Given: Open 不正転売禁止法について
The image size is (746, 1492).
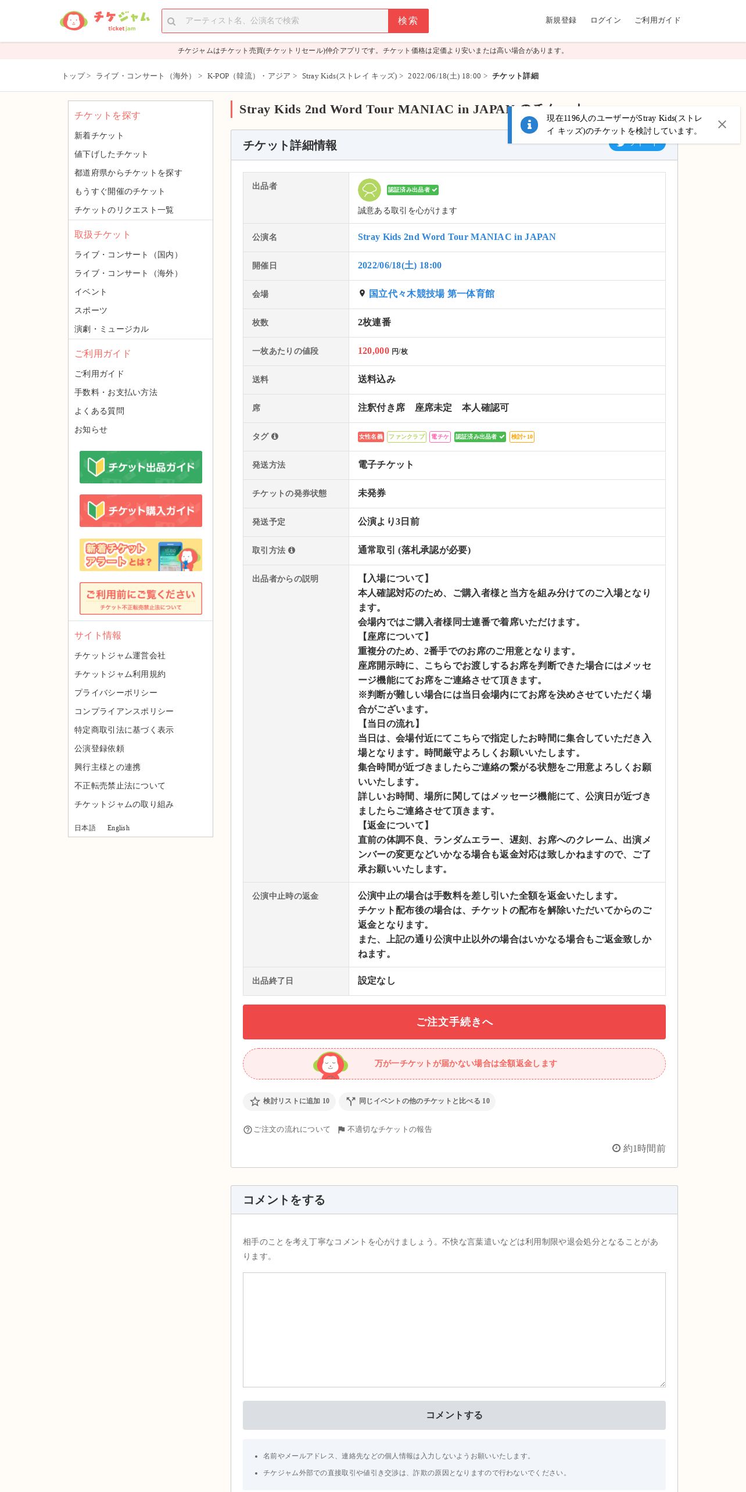Looking at the screenshot, I should click(120, 786).
